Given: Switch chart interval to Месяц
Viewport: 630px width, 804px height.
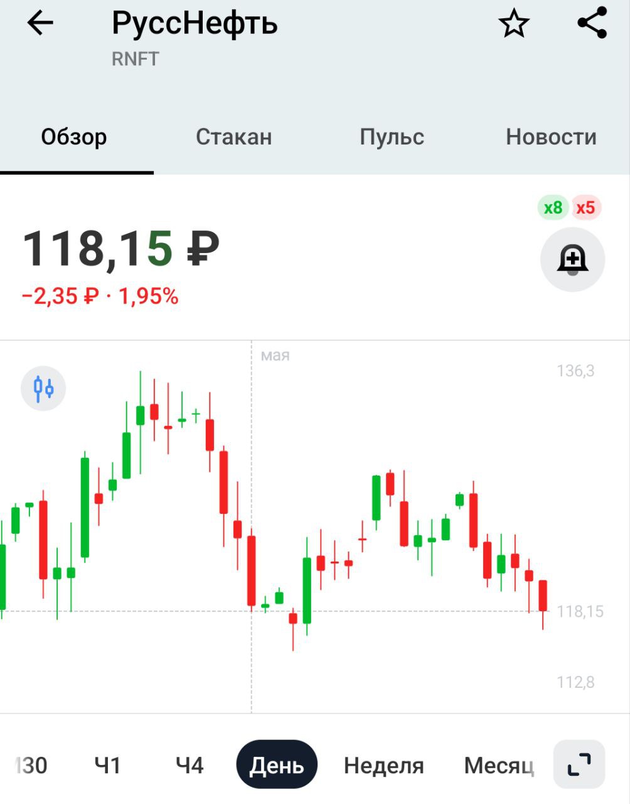Looking at the screenshot, I should coord(499,765).
